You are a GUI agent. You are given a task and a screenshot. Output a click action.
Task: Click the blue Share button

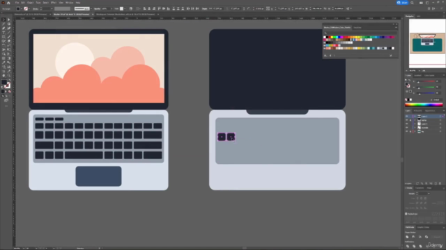402,3
